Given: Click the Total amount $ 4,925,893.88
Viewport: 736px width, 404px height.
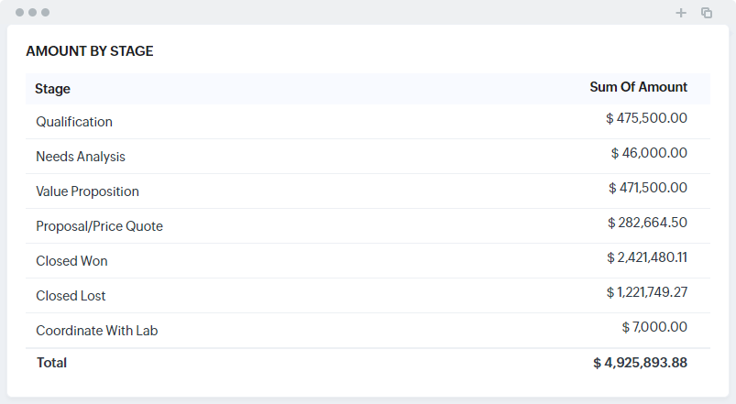Looking at the screenshot, I should coord(640,363).
